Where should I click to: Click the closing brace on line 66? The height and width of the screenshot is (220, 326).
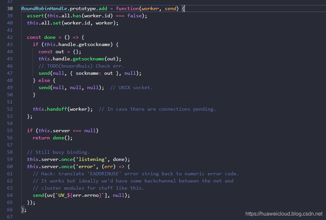[x=23, y=210]
